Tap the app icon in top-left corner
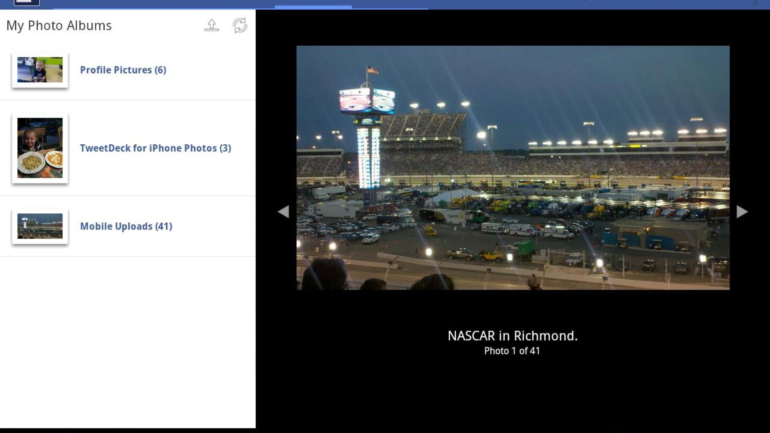770x433 pixels. pos(26,3)
